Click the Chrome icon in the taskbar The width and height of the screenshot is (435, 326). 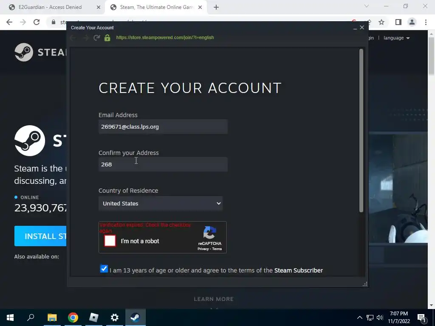73,318
